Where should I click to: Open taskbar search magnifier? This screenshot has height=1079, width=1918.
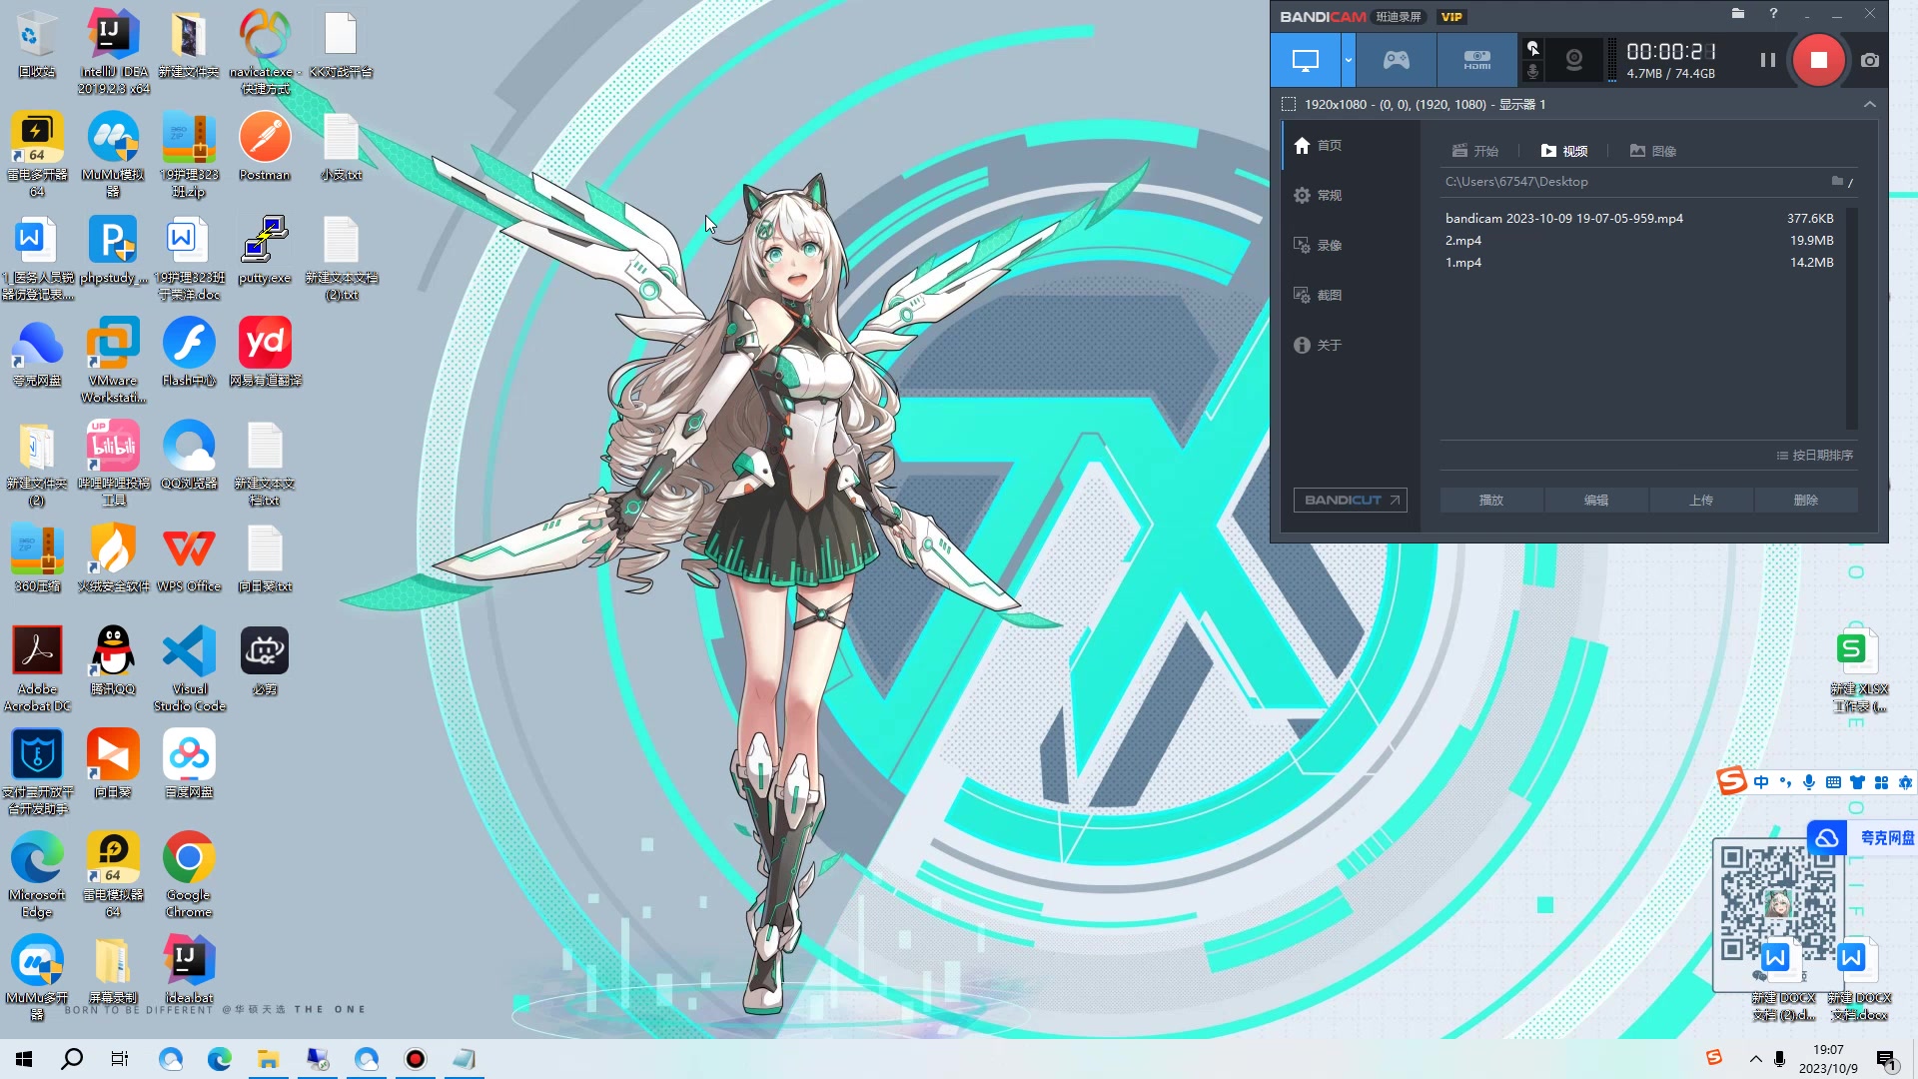click(x=72, y=1059)
